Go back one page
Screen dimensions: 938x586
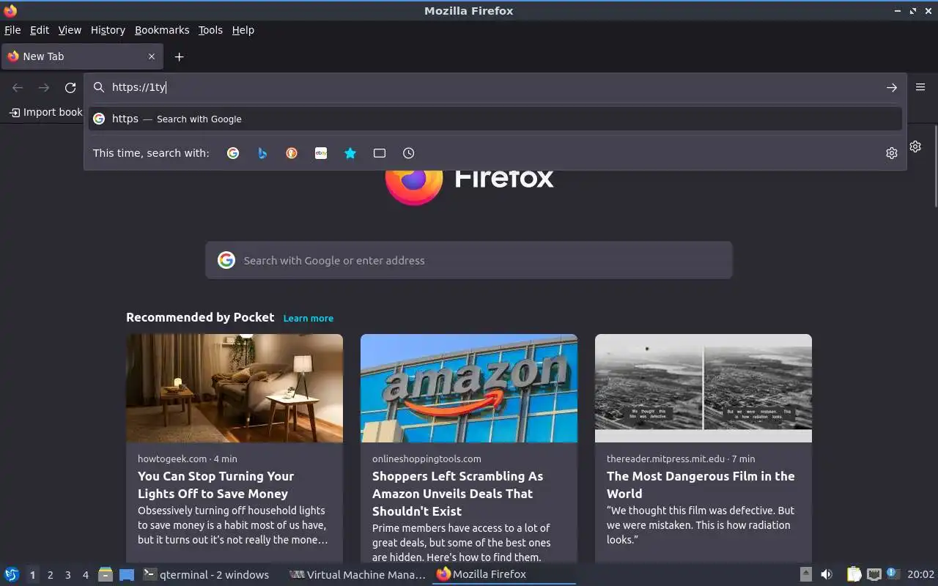(18, 87)
